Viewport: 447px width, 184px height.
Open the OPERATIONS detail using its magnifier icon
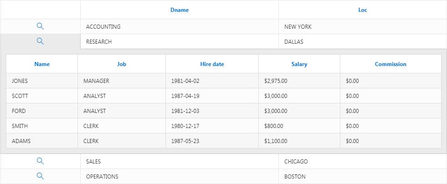(x=40, y=176)
